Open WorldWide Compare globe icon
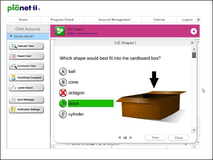The height and width of the screenshot is (160, 213). pos(14,78)
